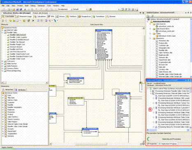
Task: Click the dimension icon beside Sales Territory
Action: (6, 117)
